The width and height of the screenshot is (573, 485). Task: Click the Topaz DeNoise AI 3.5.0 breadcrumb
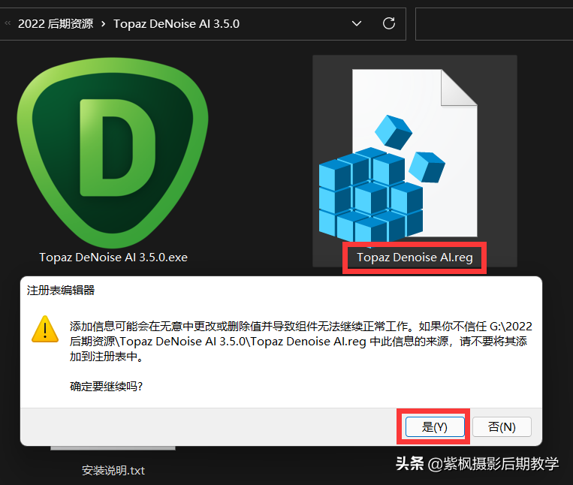pyautogui.click(x=176, y=24)
